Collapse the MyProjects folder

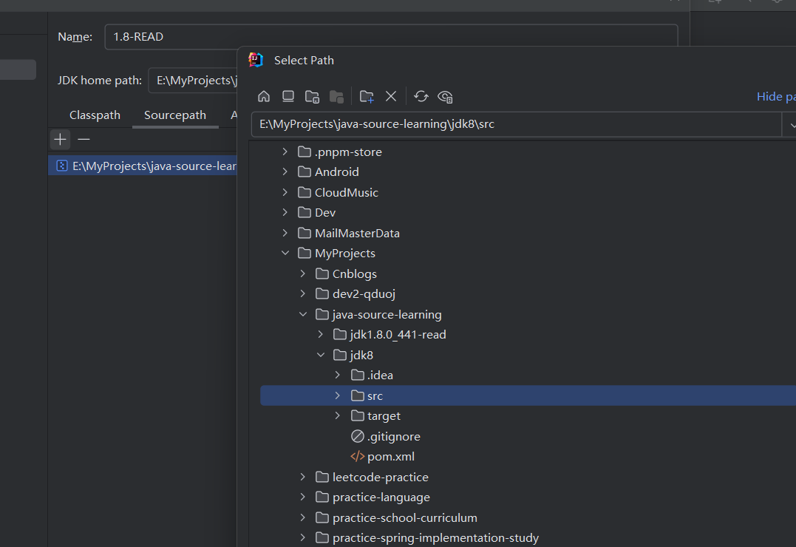pos(285,254)
